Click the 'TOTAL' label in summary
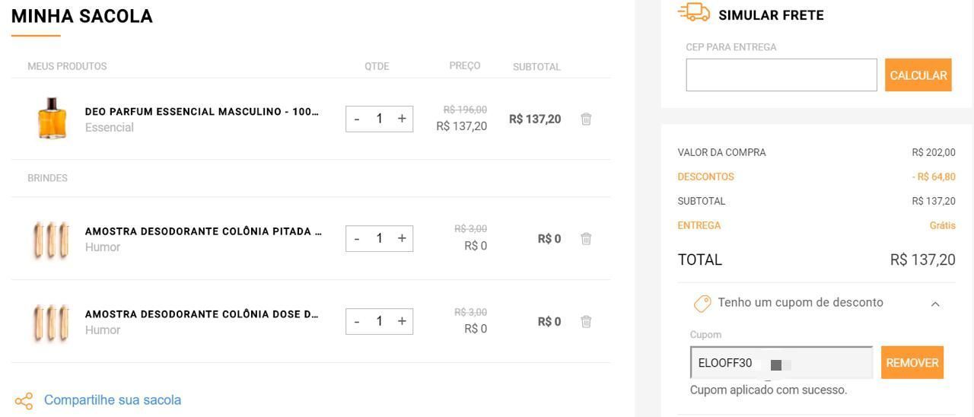 (x=700, y=259)
